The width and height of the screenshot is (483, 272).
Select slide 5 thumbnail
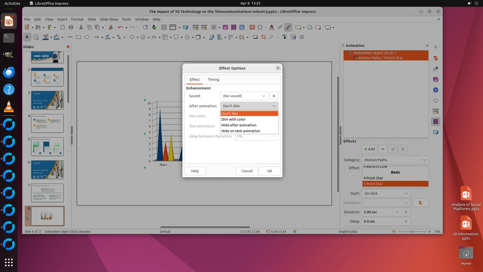tap(47, 147)
